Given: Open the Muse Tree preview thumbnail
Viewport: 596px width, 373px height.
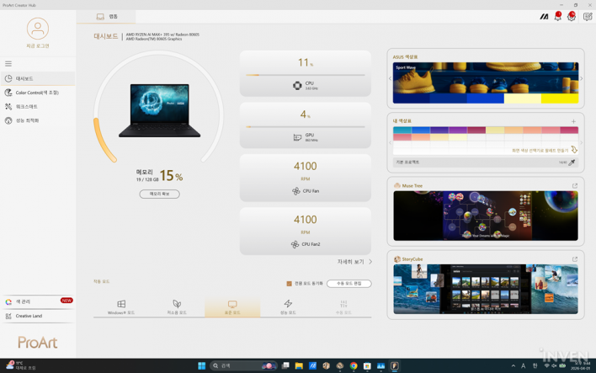Looking at the screenshot, I should click(x=485, y=216).
